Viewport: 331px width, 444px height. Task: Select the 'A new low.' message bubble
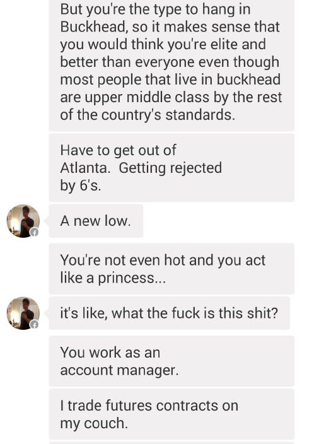(96, 221)
